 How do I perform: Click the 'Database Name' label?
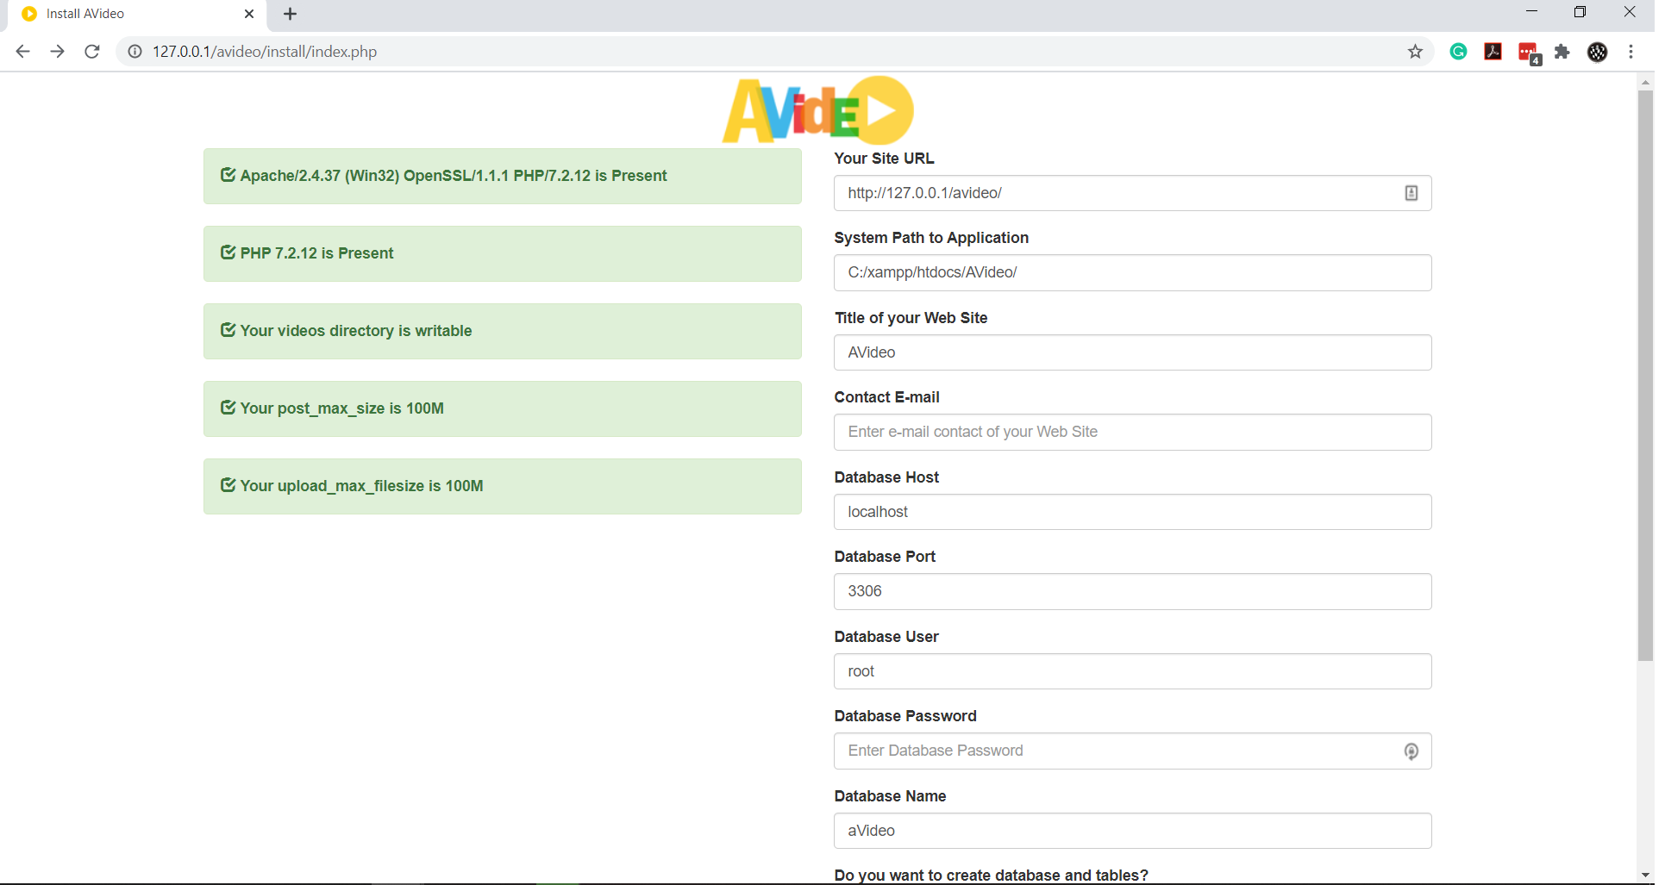click(x=890, y=796)
